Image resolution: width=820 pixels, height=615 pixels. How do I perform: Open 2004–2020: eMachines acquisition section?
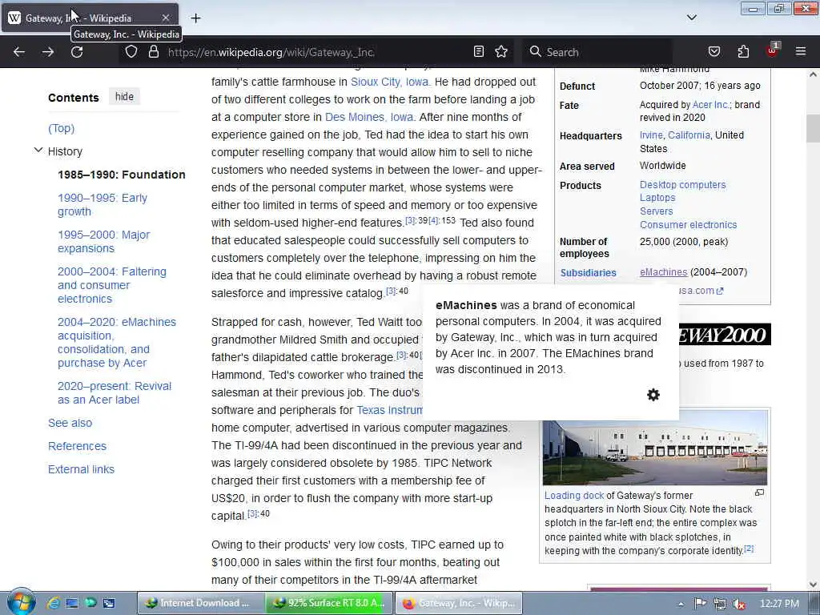(117, 343)
